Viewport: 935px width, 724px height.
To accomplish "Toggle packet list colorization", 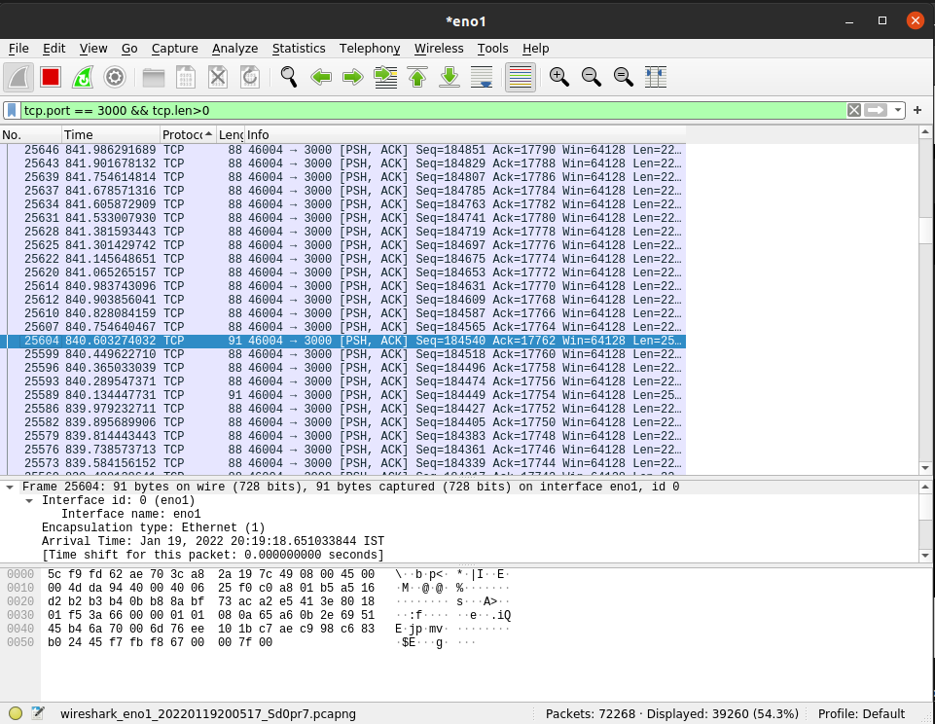I will (x=521, y=77).
